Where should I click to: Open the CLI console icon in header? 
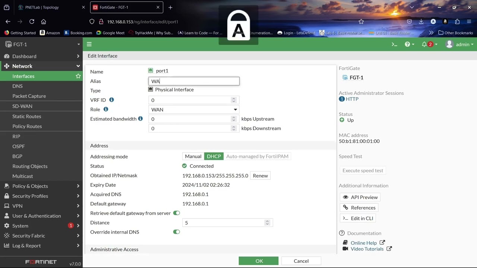[x=394, y=44]
